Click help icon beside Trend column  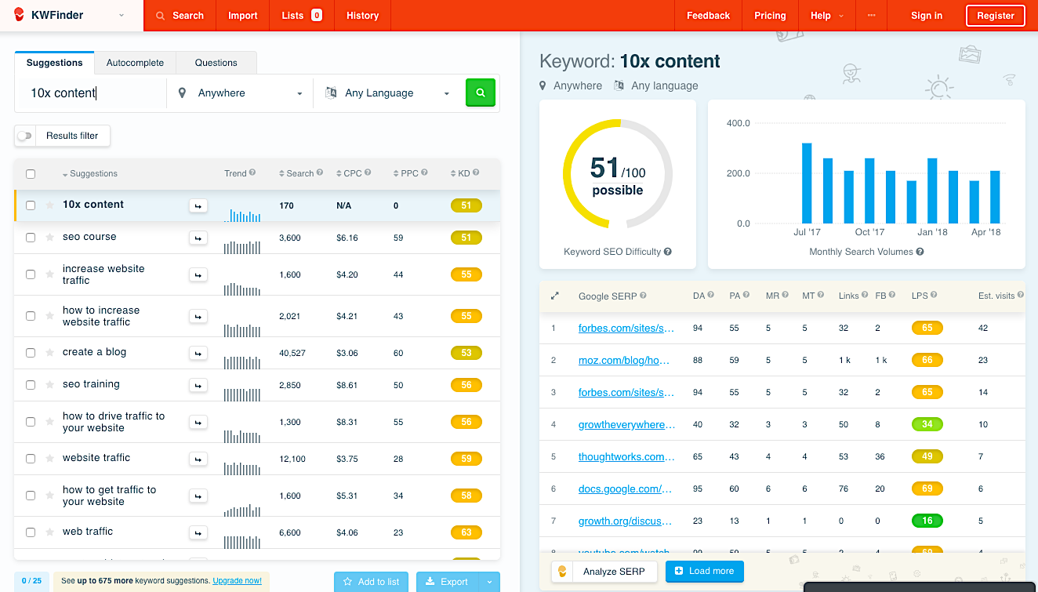pos(252,173)
